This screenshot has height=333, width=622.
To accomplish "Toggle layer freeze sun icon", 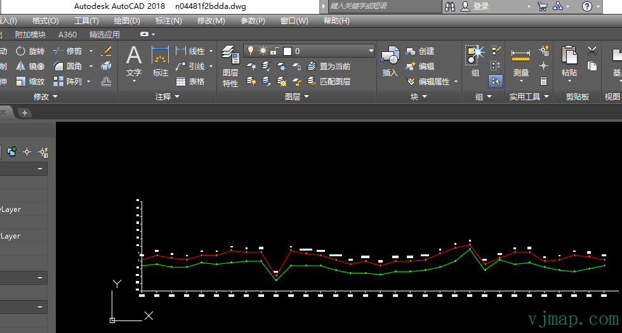I will [x=263, y=51].
